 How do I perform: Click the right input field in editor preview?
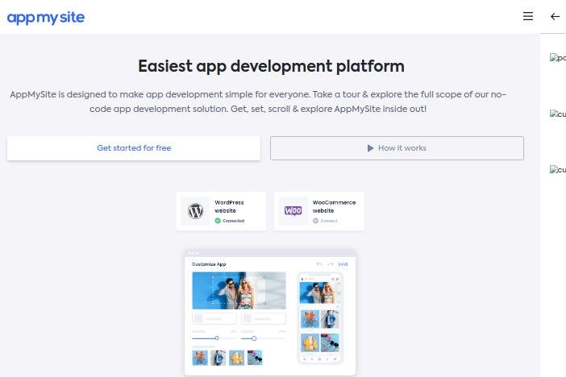click(x=264, y=318)
